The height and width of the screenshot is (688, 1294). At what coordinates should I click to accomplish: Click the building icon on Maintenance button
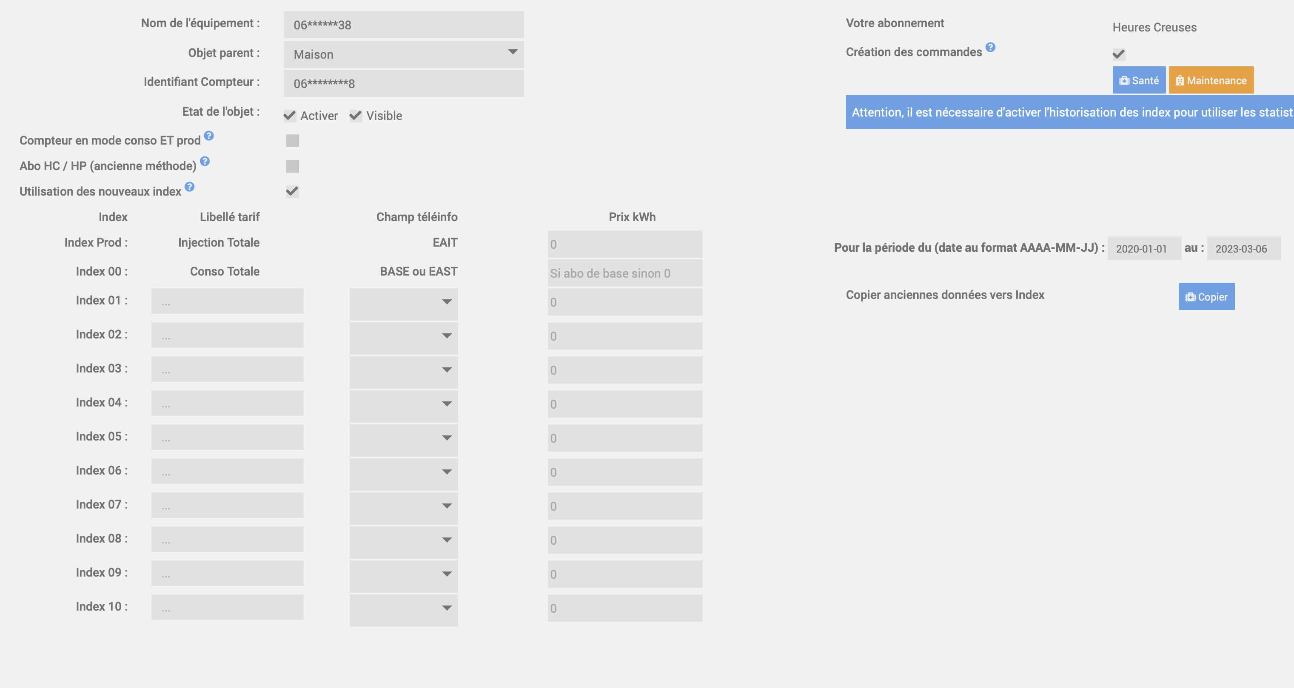click(1180, 81)
